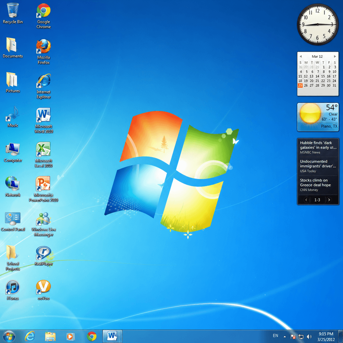This screenshot has width=343, height=343.
Task: Open the volume speaker tray icon
Action: [309, 337]
